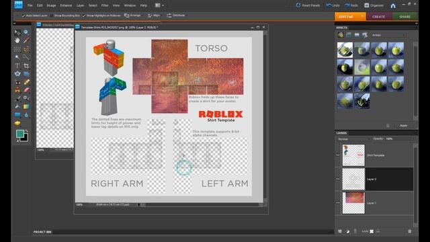Toggle Show Bounding Box checkbox
The width and height of the screenshot is (430, 242).
51,15
